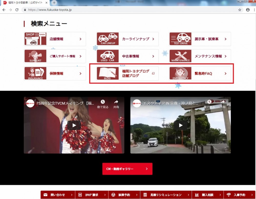Screen dimensions: 256x199
Task: Open the 問い合わせ footer menu item
Action: click(58, 195)
